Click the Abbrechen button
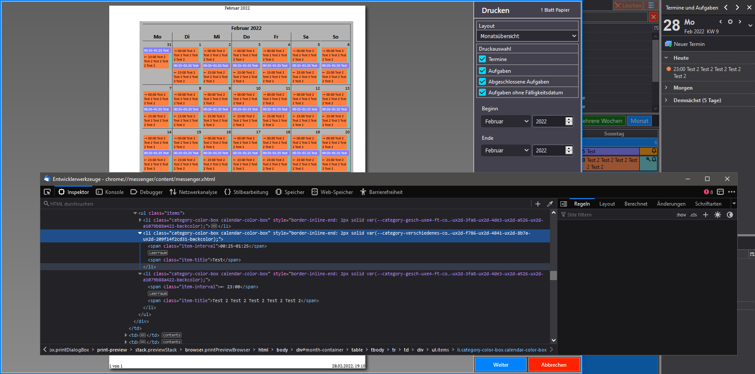This screenshot has height=374, width=755. (x=553, y=364)
